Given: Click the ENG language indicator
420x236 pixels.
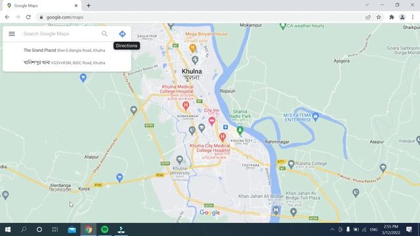Looking at the screenshot, I should click(x=373, y=229).
